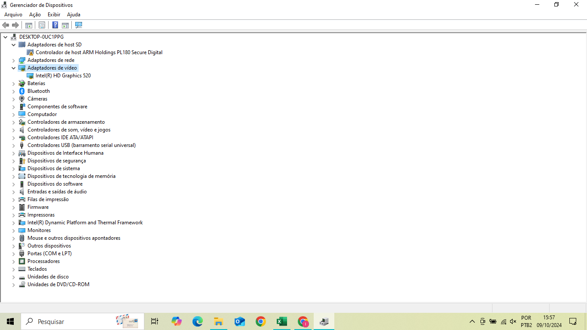Screen dimensions: 587x330
Task: Show hidden tray icons chevron
Action: [x=472, y=321]
